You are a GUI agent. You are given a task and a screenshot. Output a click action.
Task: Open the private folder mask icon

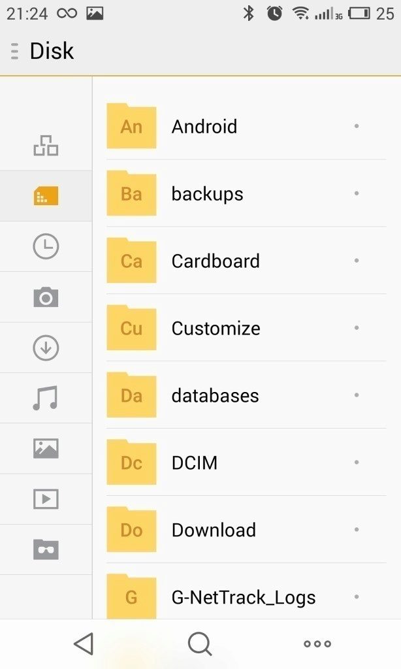tap(46, 549)
